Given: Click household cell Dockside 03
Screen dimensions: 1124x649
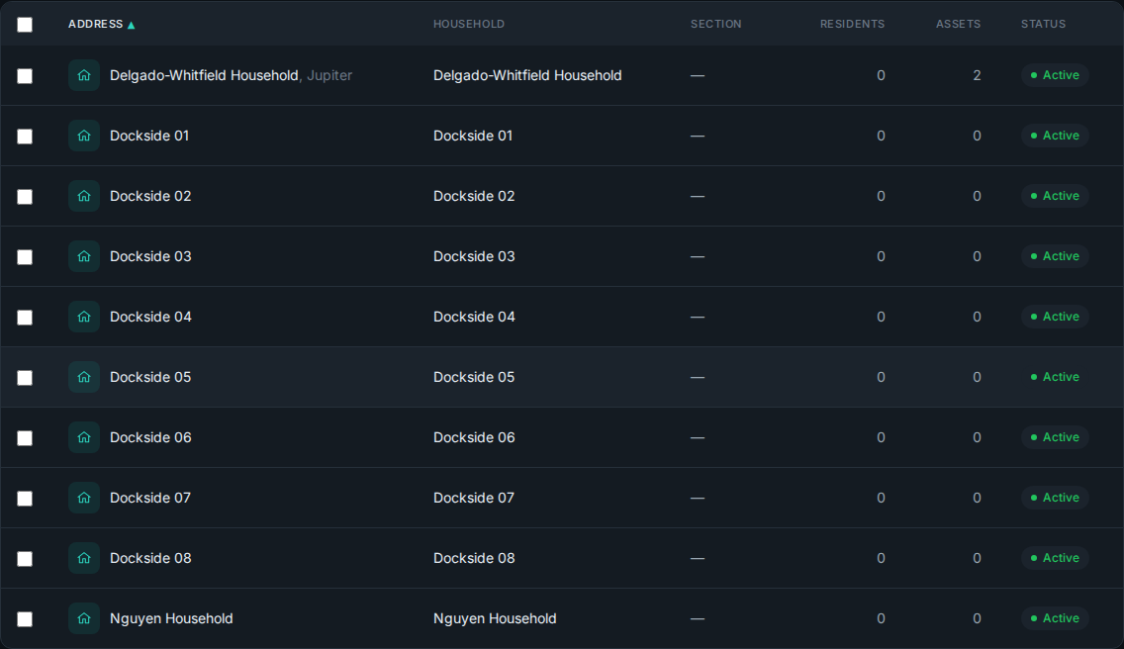Looking at the screenshot, I should pos(474,256).
